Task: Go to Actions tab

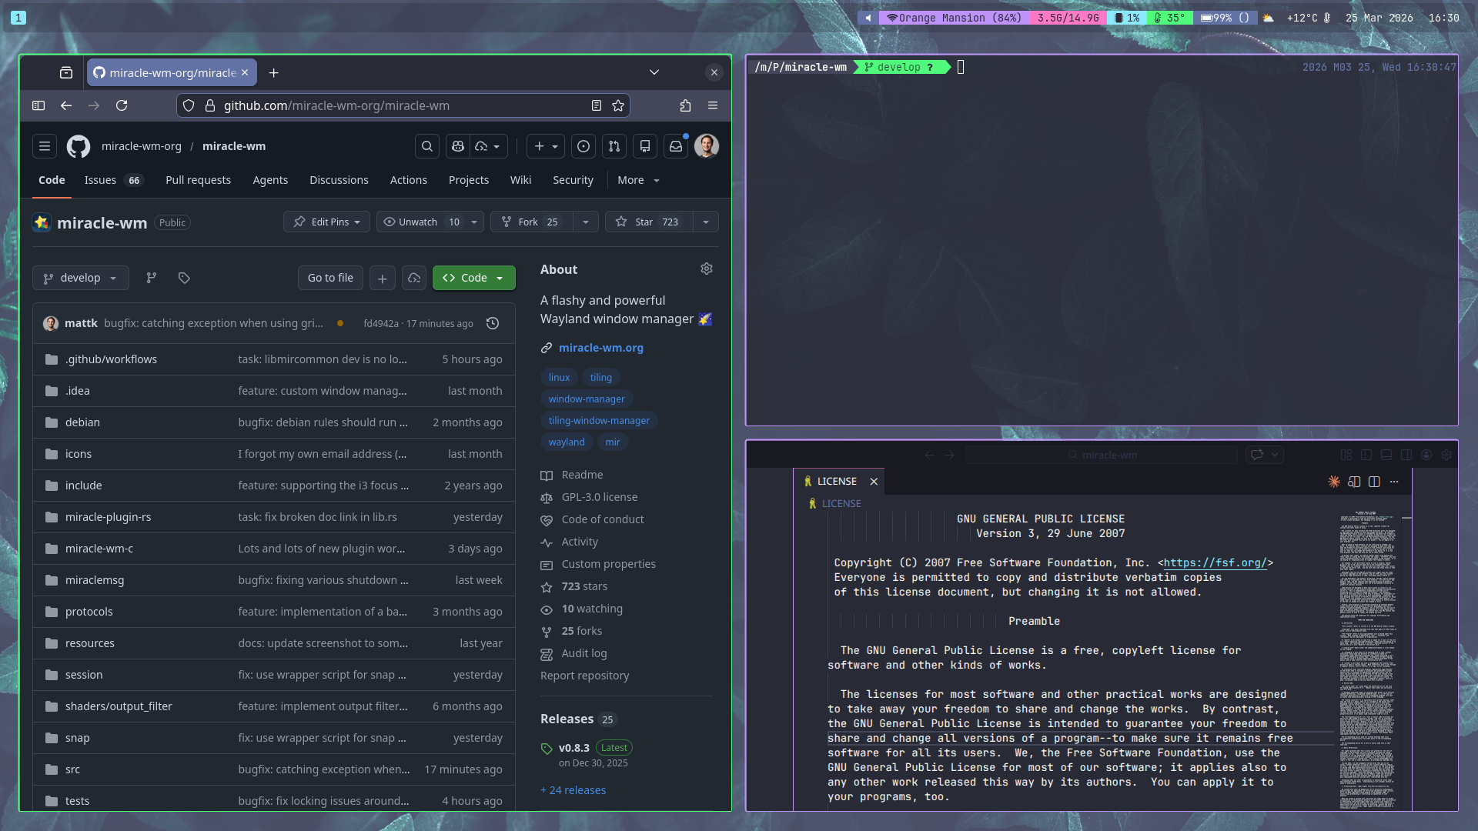Action: pos(408,180)
